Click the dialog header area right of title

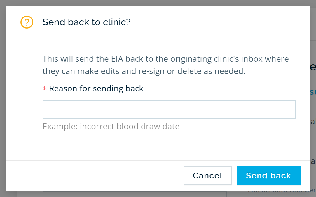220,22
